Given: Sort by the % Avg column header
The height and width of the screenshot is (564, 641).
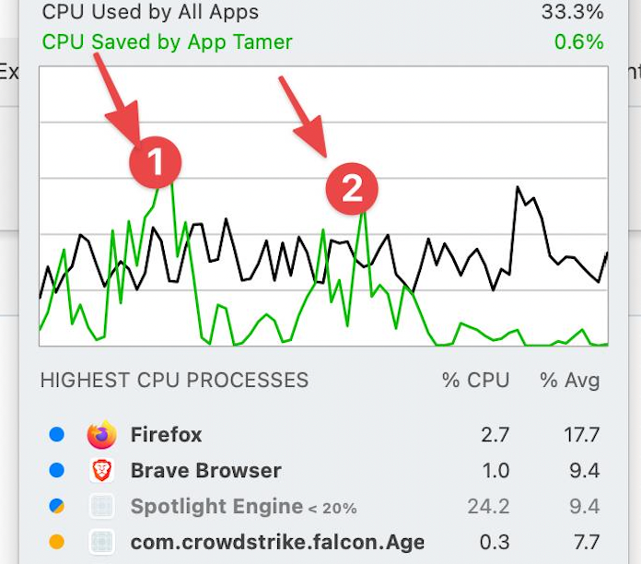Looking at the screenshot, I should pyautogui.click(x=570, y=381).
